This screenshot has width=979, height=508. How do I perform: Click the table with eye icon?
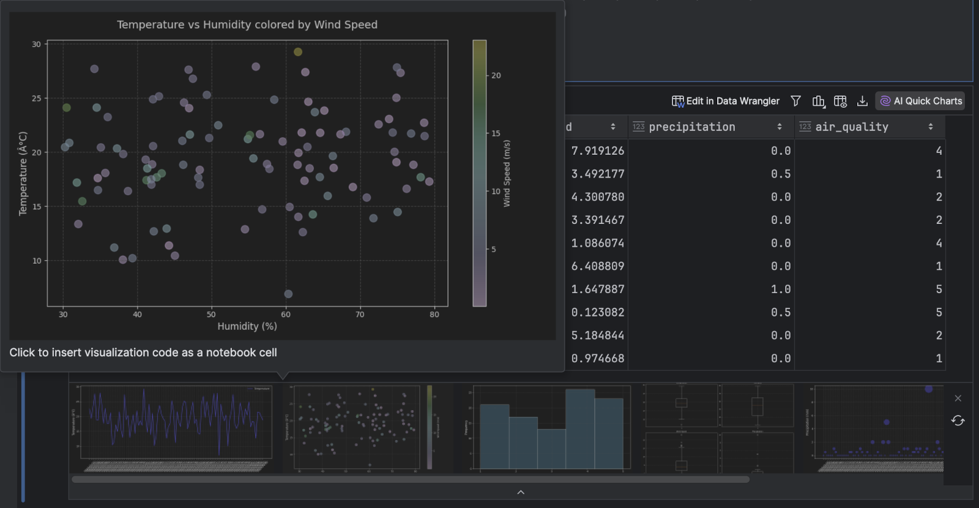coord(840,101)
